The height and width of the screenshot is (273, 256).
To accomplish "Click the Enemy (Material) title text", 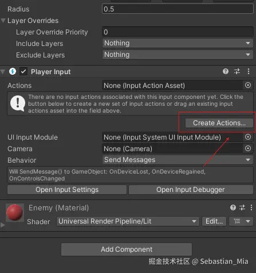I will pos(58,207).
